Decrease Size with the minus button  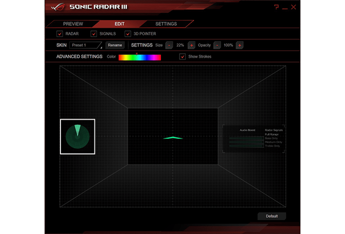pyautogui.click(x=169, y=45)
